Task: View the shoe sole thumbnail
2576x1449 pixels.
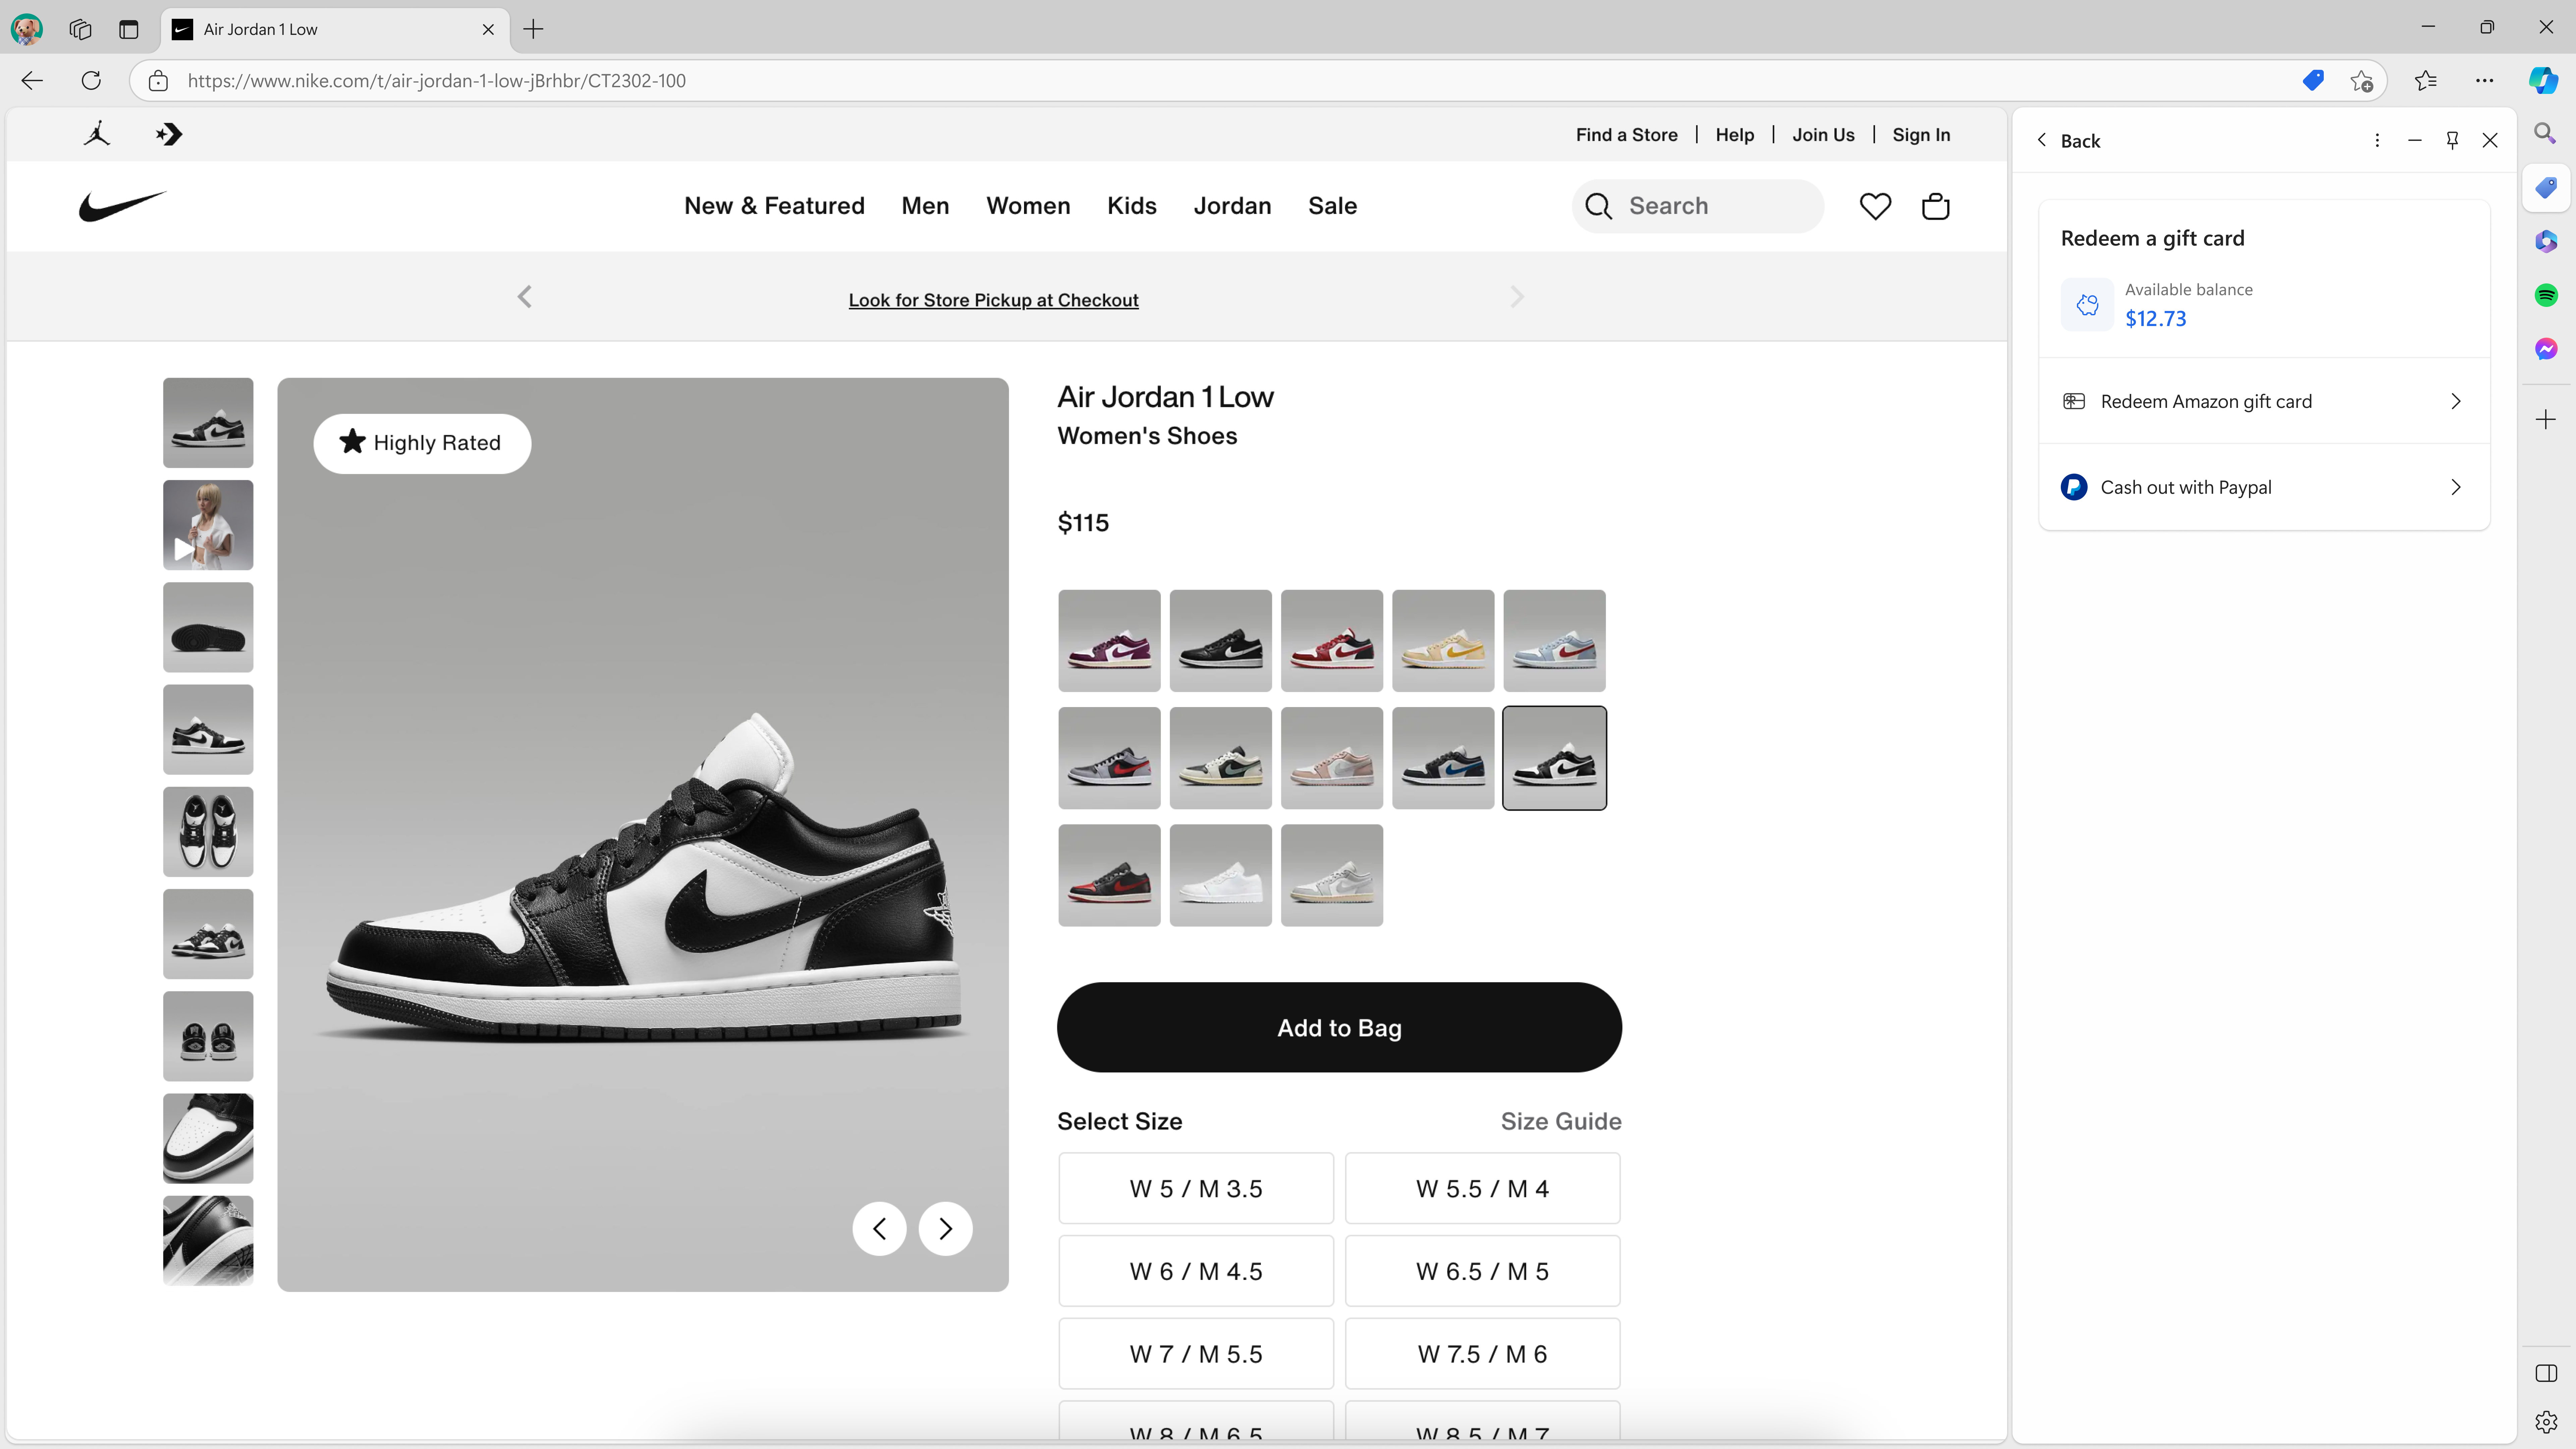Action: click(208, 627)
